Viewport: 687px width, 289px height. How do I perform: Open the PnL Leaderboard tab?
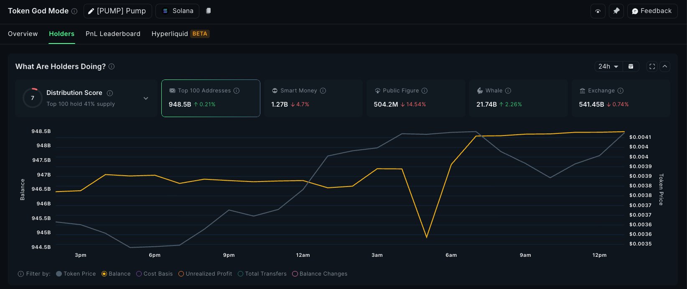[113, 34]
